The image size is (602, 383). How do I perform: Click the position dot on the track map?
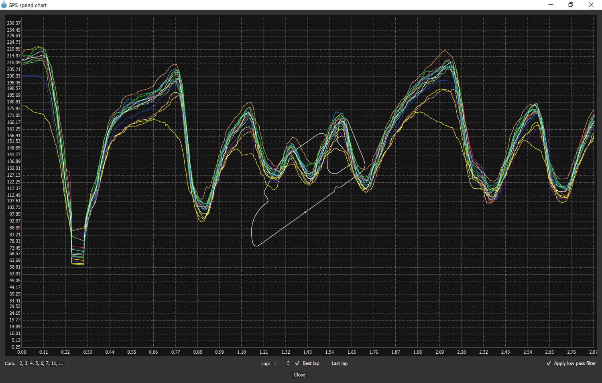pyautogui.click(x=305, y=212)
